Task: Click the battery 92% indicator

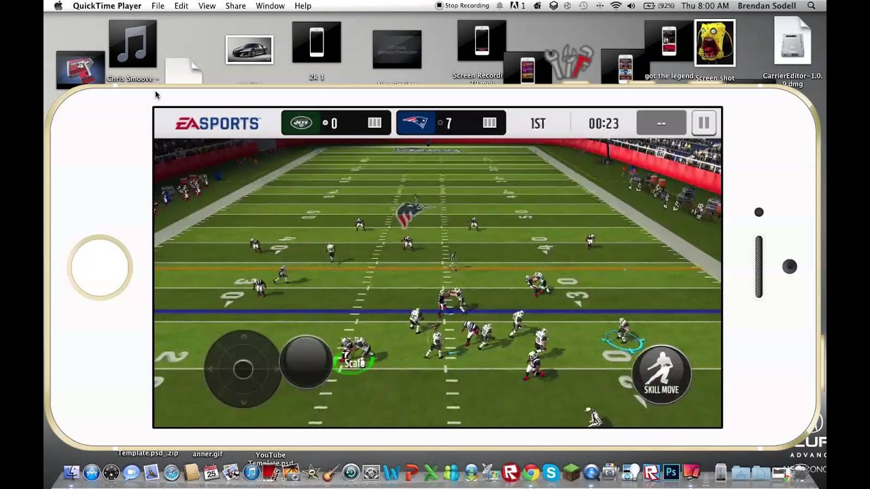Action: point(659,5)
